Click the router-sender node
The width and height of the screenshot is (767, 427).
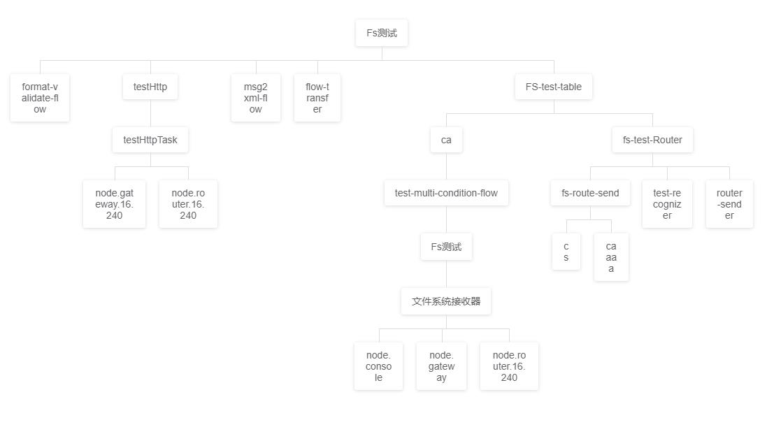coord(729,204)
